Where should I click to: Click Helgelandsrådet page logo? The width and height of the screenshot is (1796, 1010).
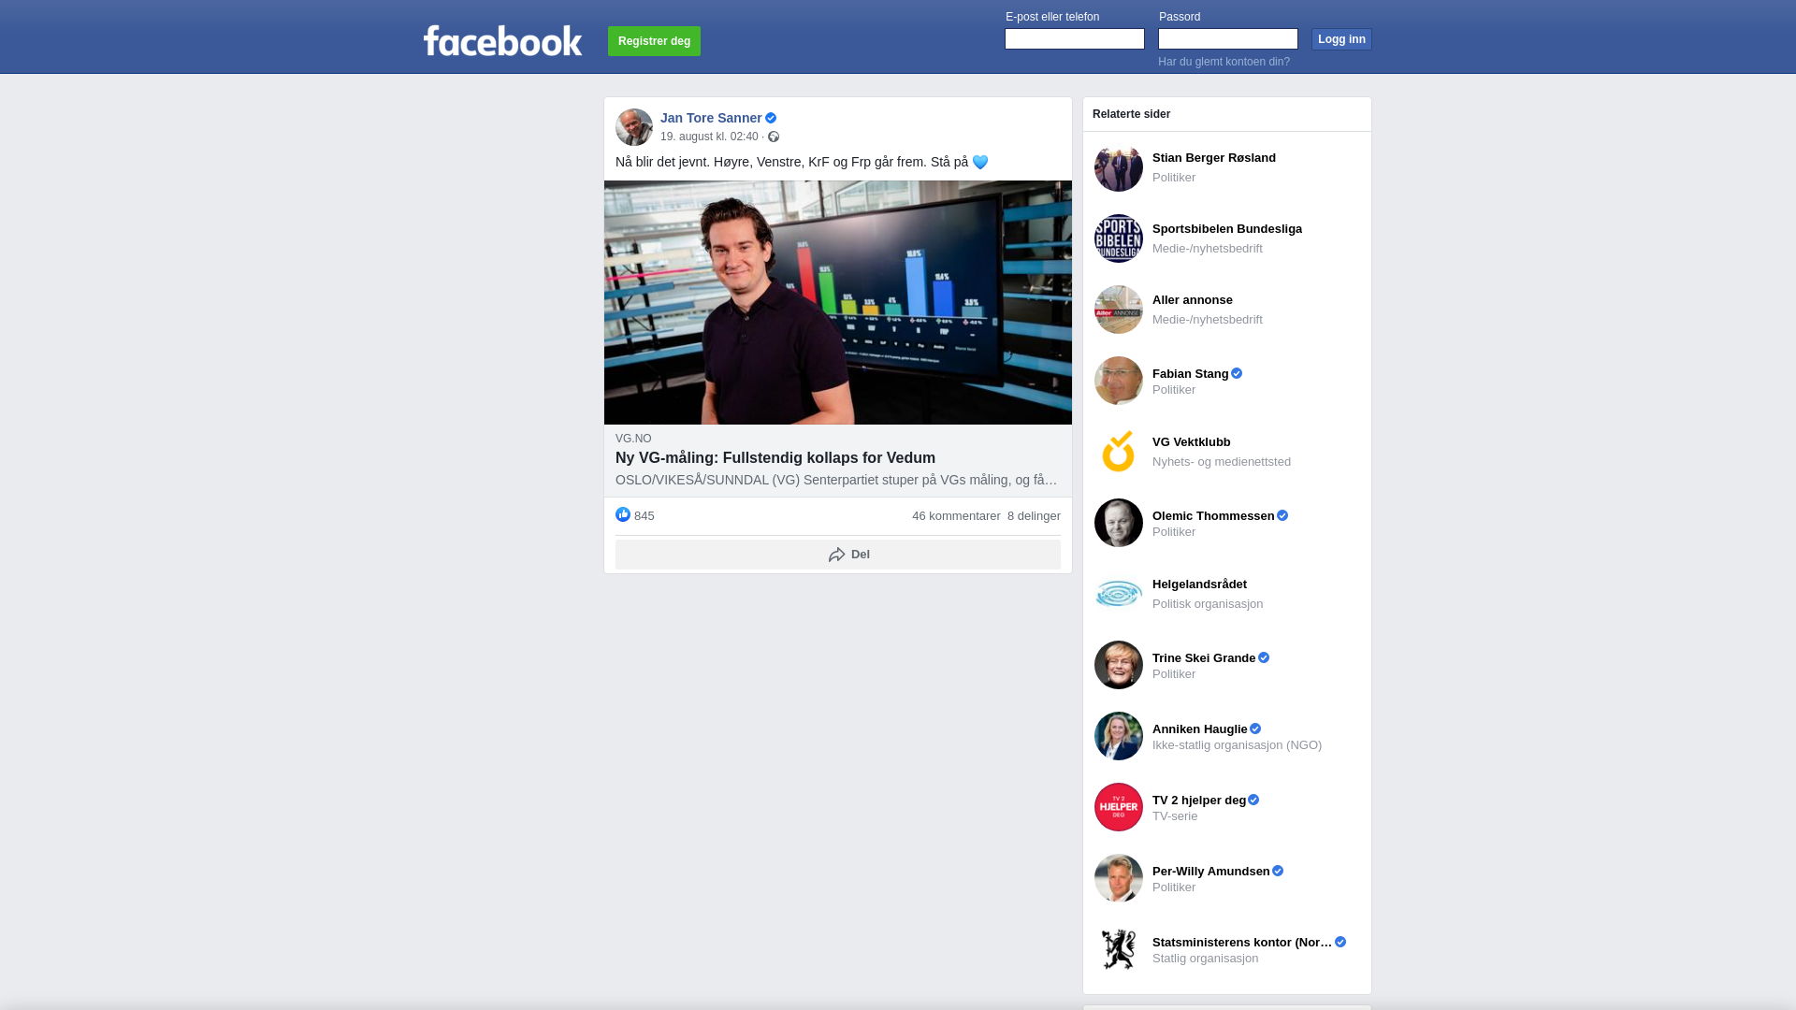coord(1119,594)
